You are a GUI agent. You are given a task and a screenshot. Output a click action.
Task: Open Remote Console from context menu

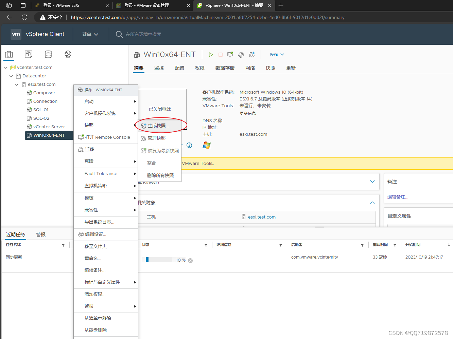point(106,137)
